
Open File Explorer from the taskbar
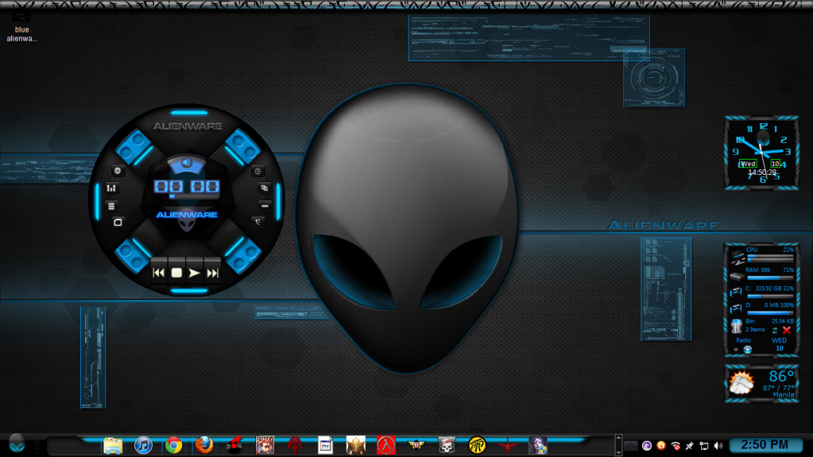tap(113, 445)
